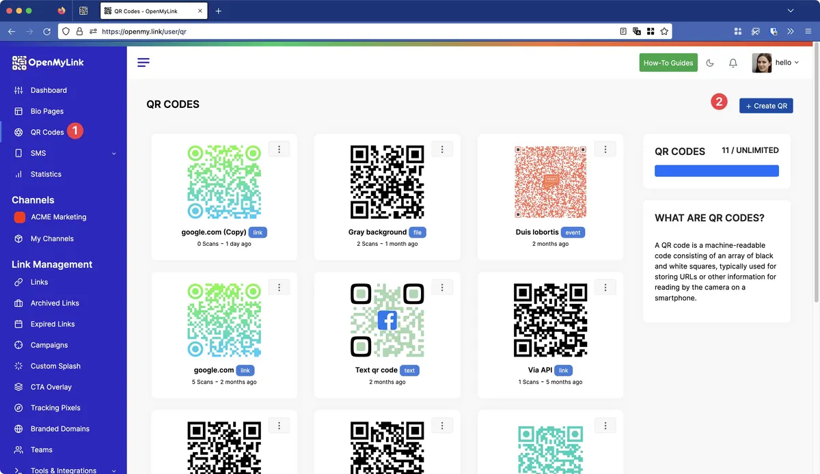The height and width of the screenshot is (474, 820).
Task: Open options menu for google.com (Copy) QR
Action: (279, 149)
